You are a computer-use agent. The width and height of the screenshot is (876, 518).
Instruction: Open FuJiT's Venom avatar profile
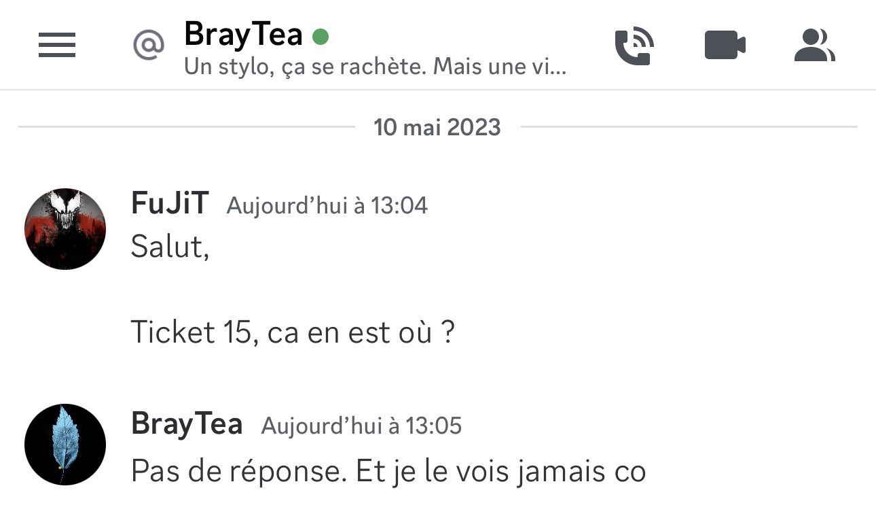[x=65, y=229]
